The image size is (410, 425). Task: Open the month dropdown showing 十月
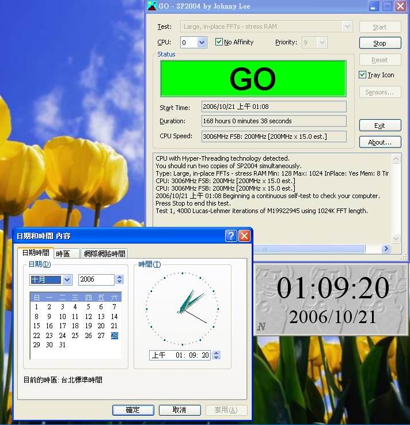(67, 279)
